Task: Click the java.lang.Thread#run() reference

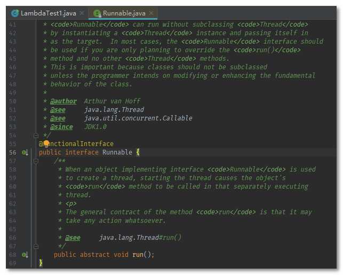Action: coord(140,238)
